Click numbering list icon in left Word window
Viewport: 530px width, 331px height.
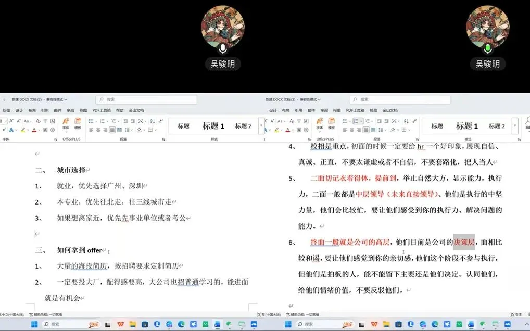(x=102, y=121)
